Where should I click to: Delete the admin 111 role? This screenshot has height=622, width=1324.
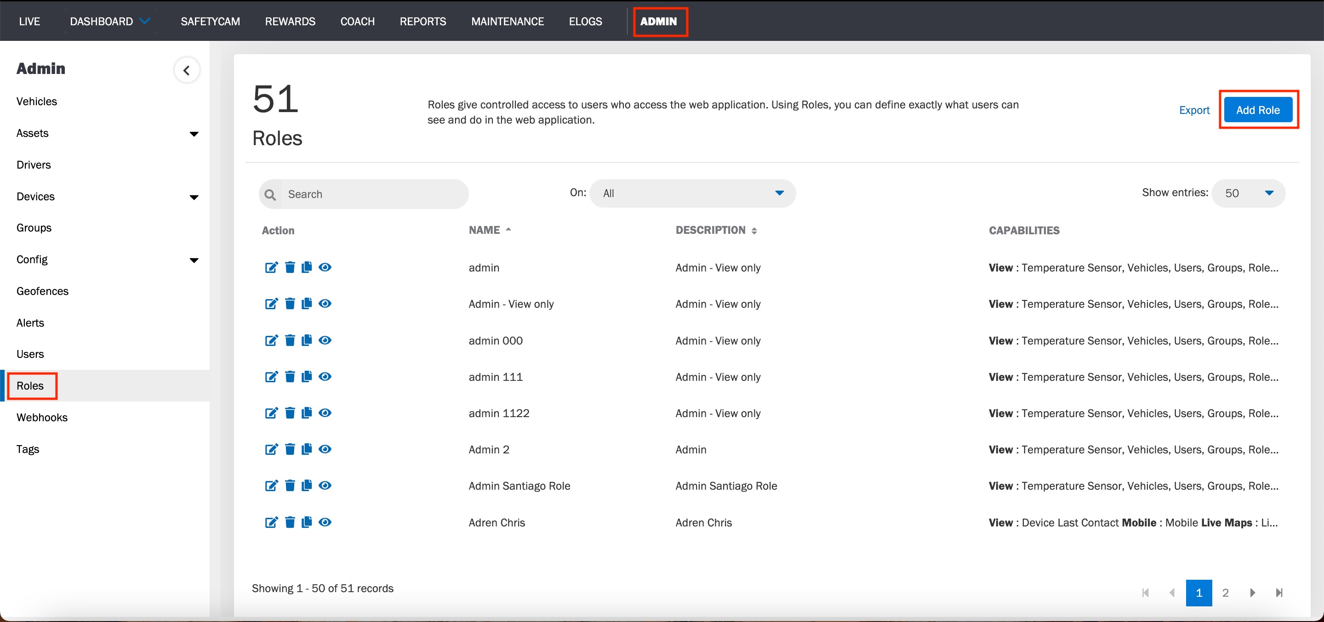tap(290, 377)
